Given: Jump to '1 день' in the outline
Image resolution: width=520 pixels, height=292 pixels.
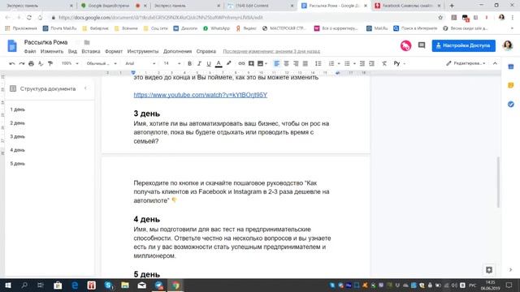Looking at the screenshot, I should tap(18, 109).
